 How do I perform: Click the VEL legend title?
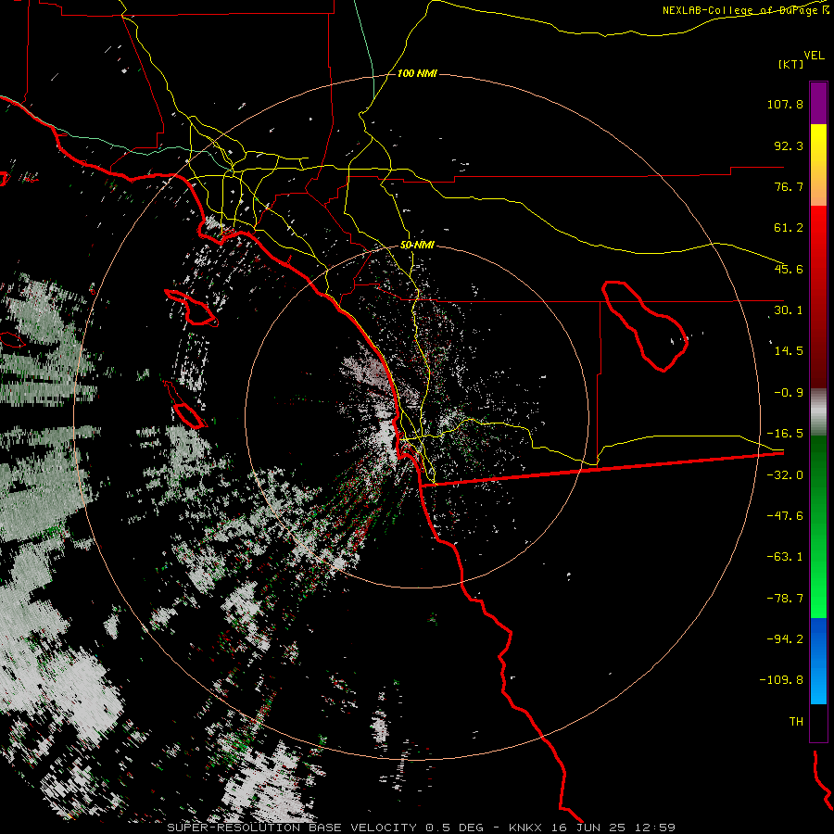click(814, 55)
